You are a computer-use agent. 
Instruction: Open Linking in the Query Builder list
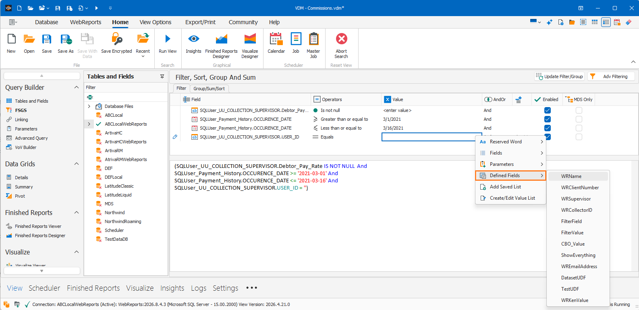coord(21,120)
